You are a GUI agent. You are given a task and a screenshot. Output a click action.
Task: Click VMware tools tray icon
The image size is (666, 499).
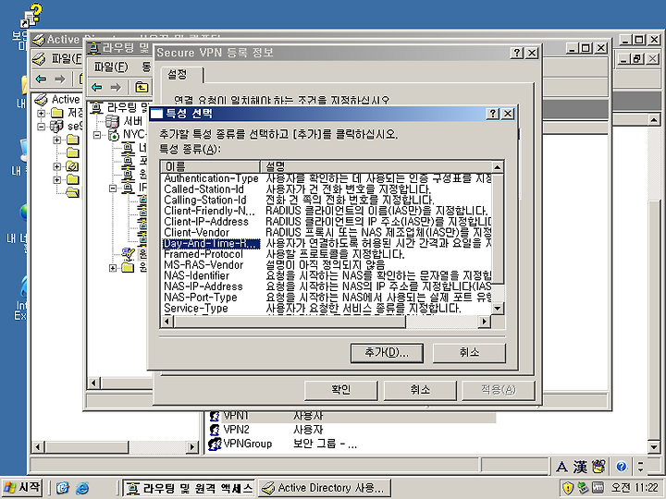coord(598,488)
